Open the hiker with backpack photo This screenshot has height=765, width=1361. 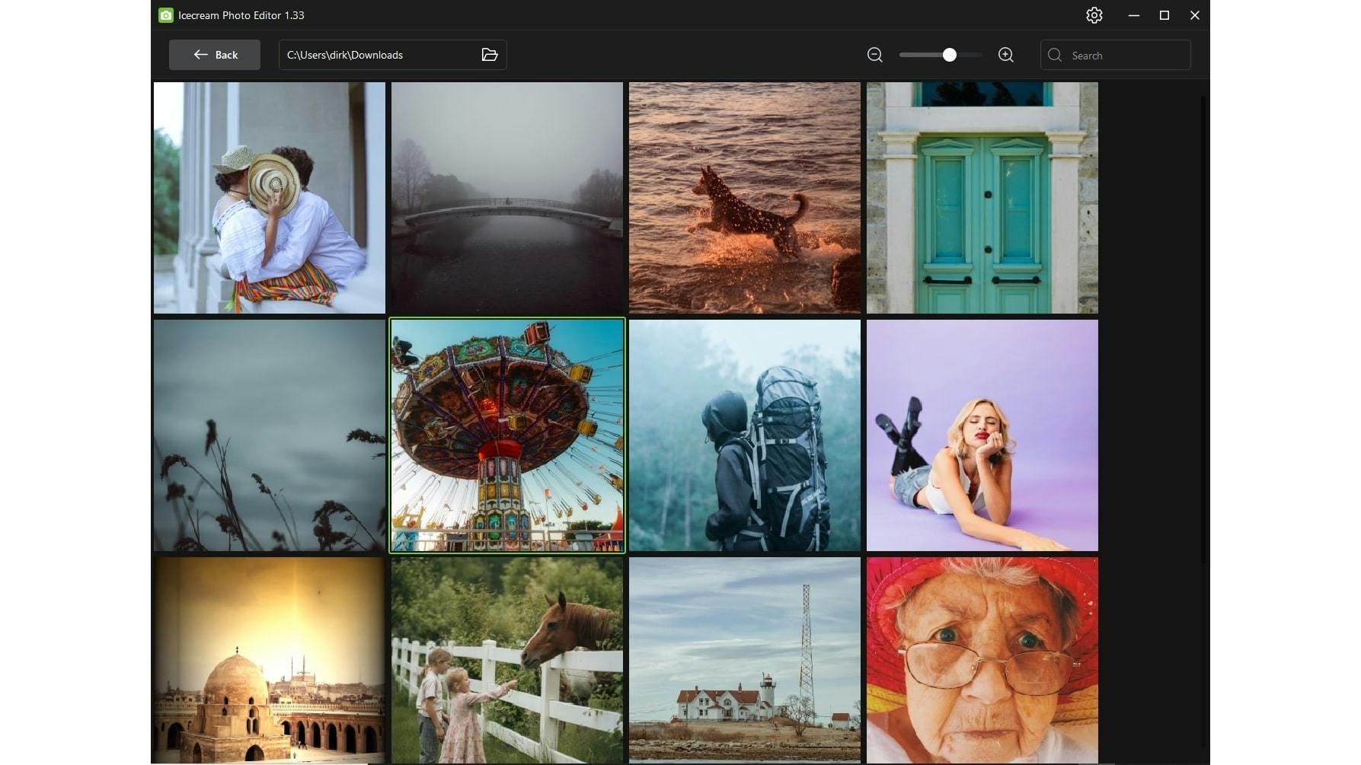coord(745,435)
